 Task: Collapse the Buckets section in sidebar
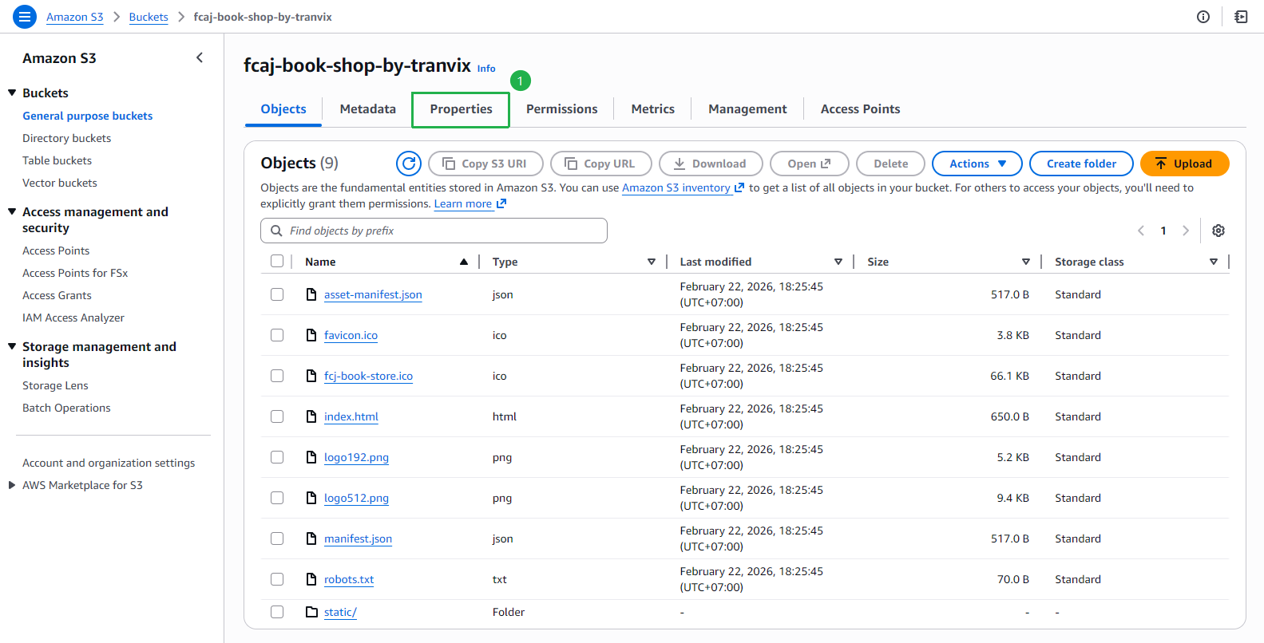(12, 93)
